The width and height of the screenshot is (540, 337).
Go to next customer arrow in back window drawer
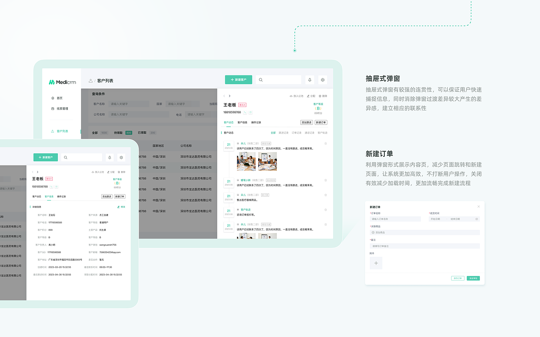(x=229, y=96)
